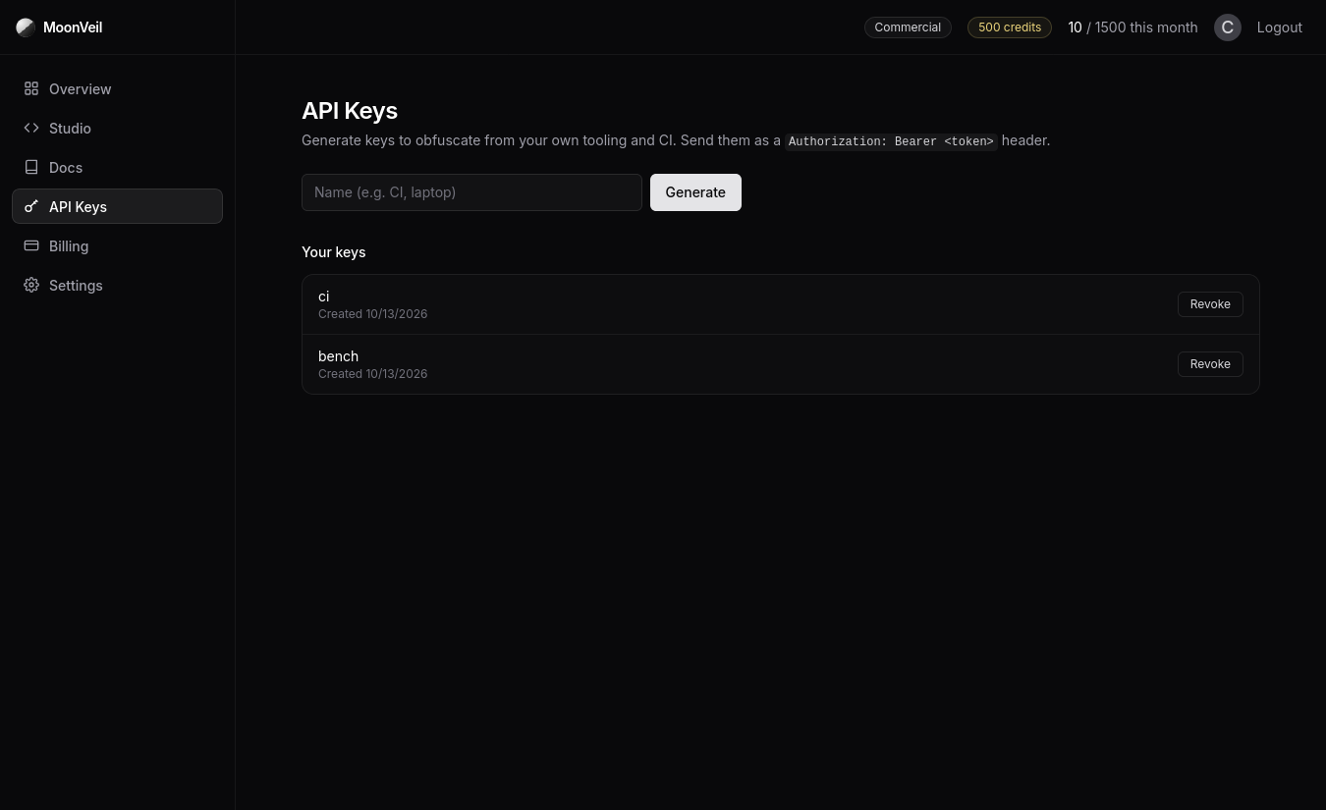Image resolution: width=1326 pixels, height=810 pixels.
Task: Click the Docs book icon
Action: point(31,167)
